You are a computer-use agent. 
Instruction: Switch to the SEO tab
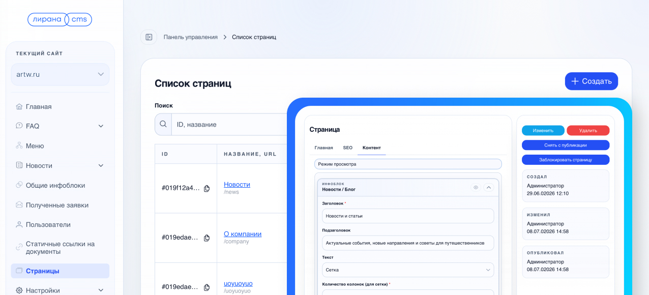(x=347, y=148)
